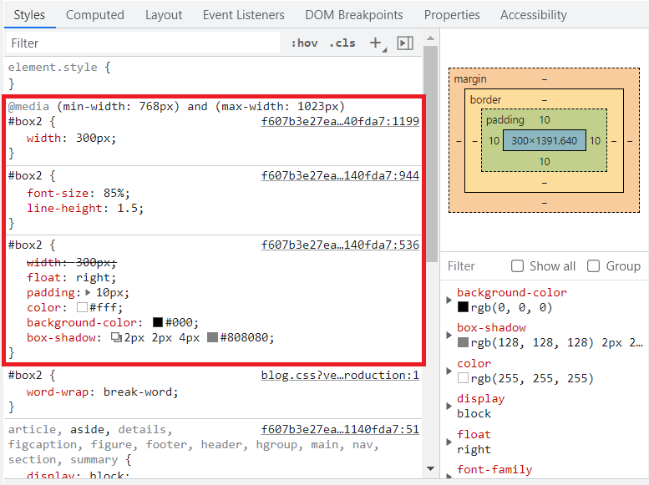
Task: Expand computed box-shadow property
Action: coord(449,336)
